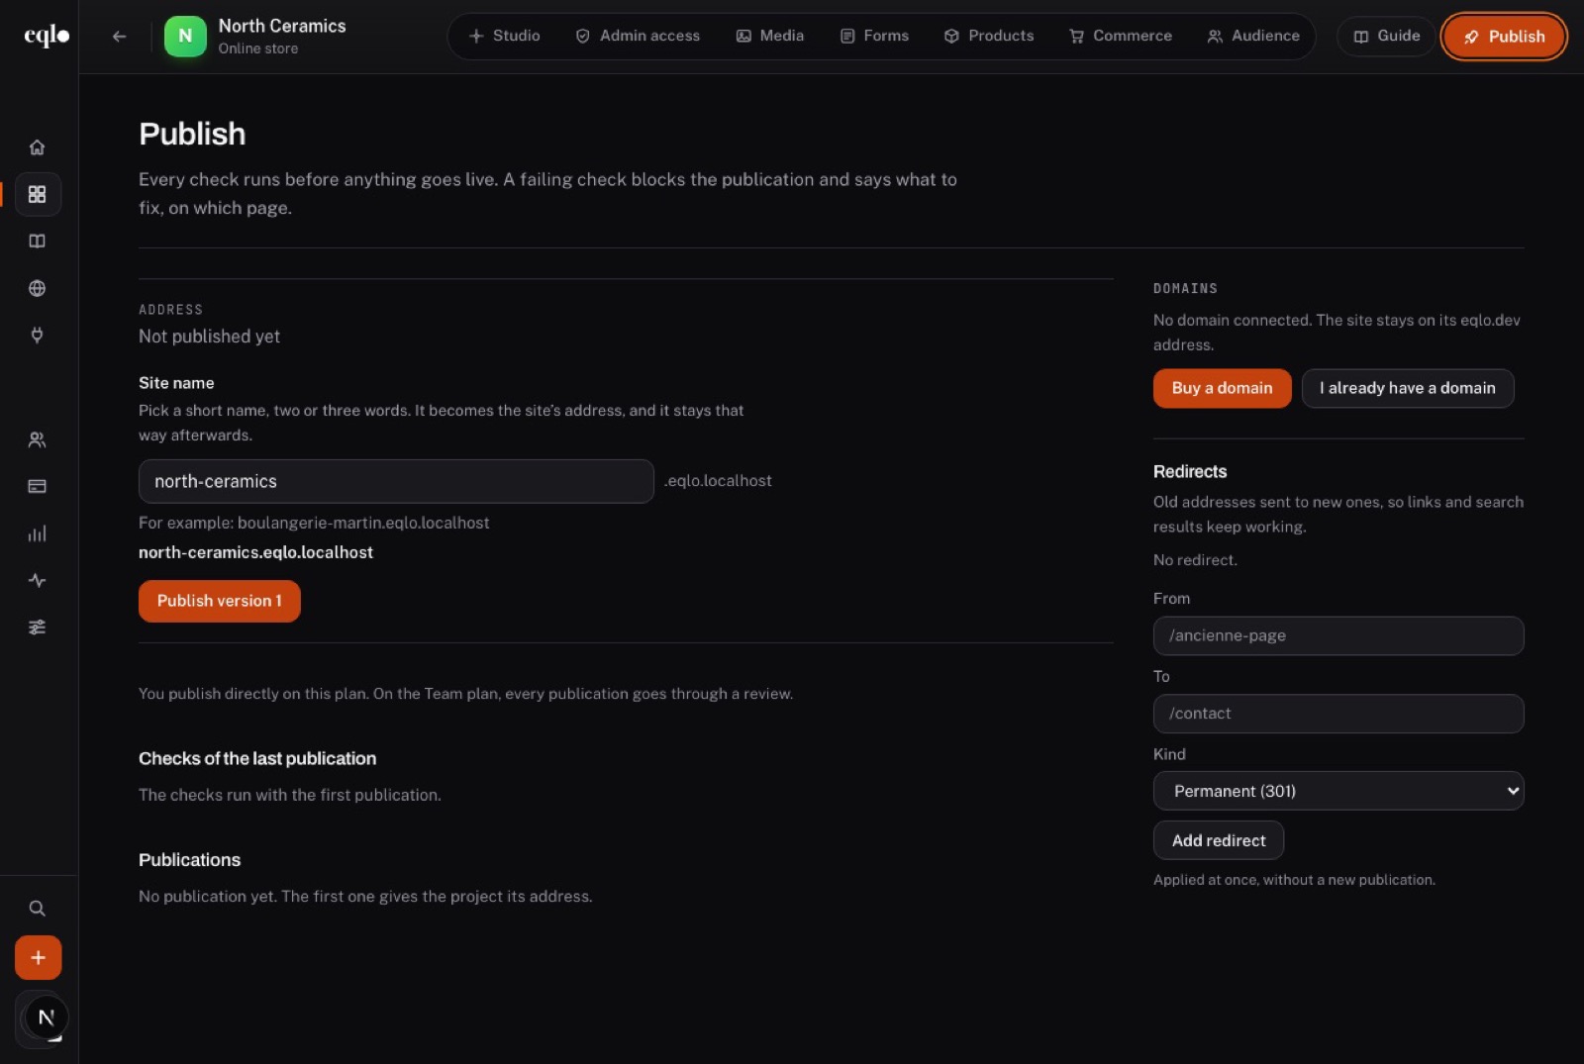Open the Studio tab

pos(505,36)
